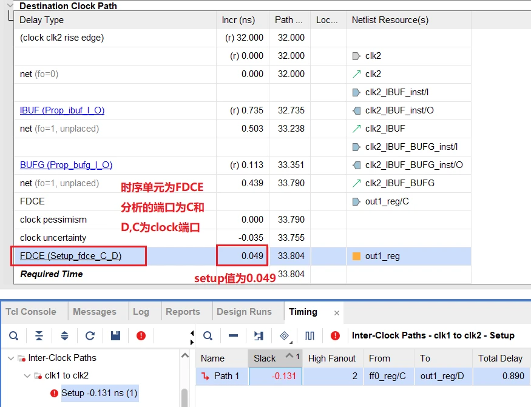Select the clock uncertainty row
The width and height of the screenshot is (531, 407).
pos(243,238)
